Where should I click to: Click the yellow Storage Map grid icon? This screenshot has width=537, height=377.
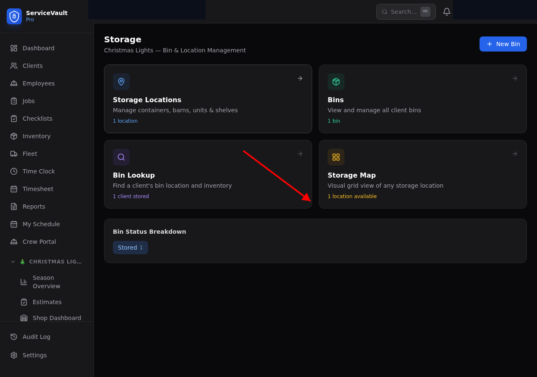(336, 157)
